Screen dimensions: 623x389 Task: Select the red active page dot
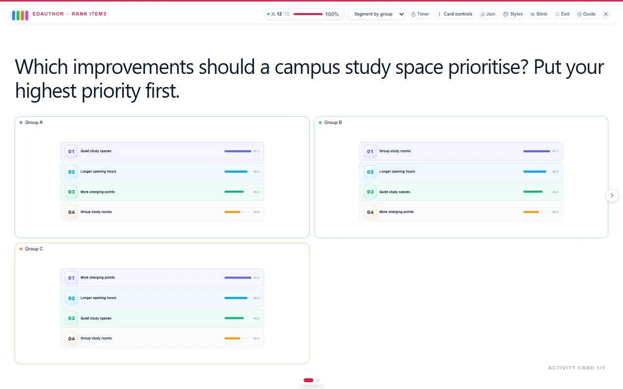point(308,380)
